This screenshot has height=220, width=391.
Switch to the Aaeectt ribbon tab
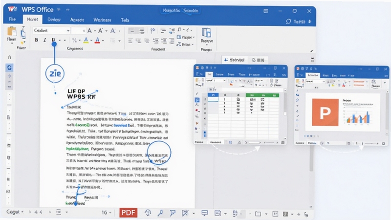pos(77,20)
